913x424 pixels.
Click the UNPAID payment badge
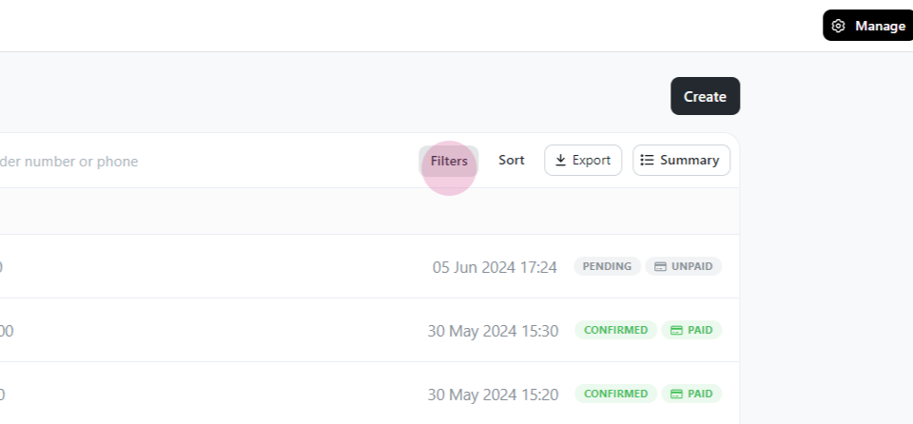[684, 266]
